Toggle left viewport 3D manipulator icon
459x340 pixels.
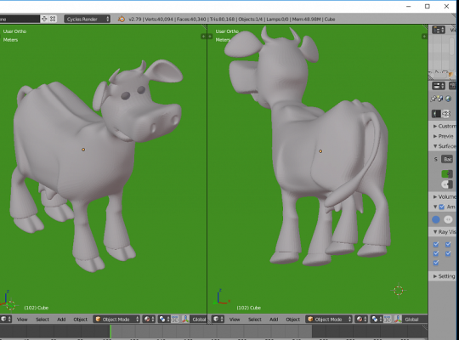(185, 320)
